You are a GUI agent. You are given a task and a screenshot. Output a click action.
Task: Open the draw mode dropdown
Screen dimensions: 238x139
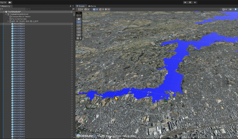(224, 9)
